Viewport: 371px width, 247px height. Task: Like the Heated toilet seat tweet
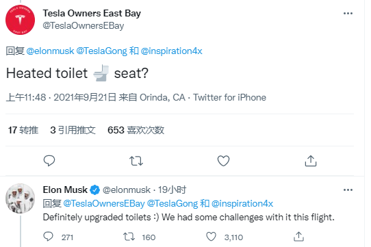point(223,161)
